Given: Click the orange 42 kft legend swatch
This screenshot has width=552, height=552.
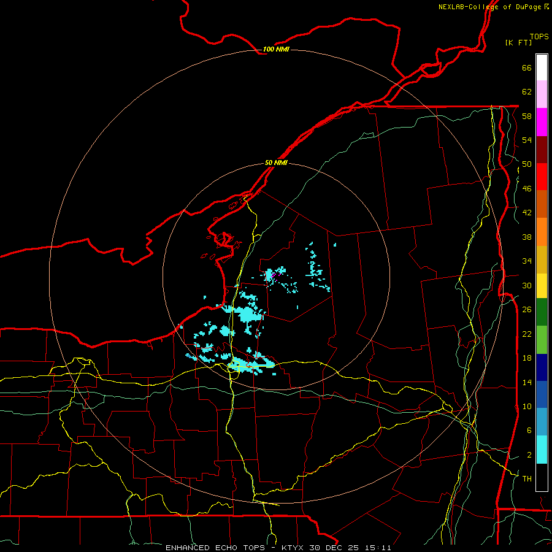Looking at the screenshot, I should pos(542,231).
